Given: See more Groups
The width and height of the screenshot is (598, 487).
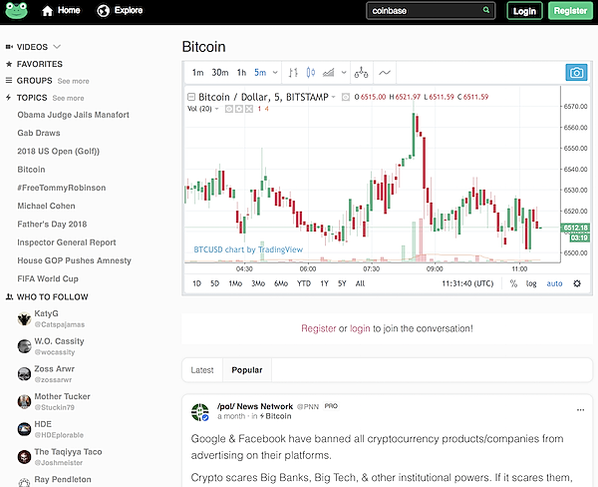Looking at the screenshot, I should click(x=73, y=81).
